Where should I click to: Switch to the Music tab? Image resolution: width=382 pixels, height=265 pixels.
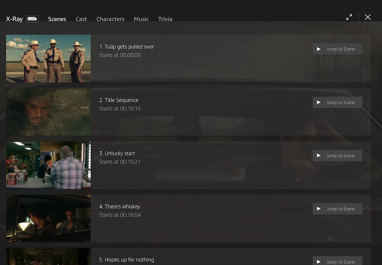click(141, 19)
